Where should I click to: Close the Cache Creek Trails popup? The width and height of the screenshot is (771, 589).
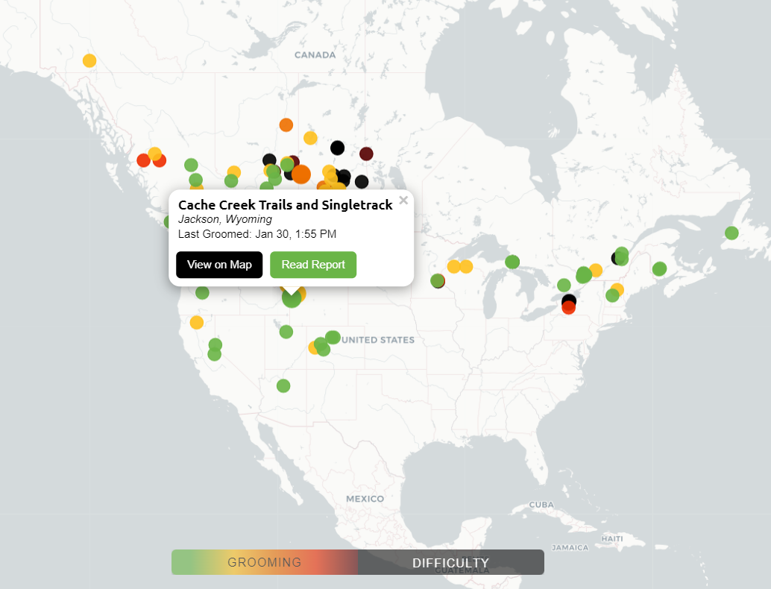pyautogui.click(x=403, y=200)
